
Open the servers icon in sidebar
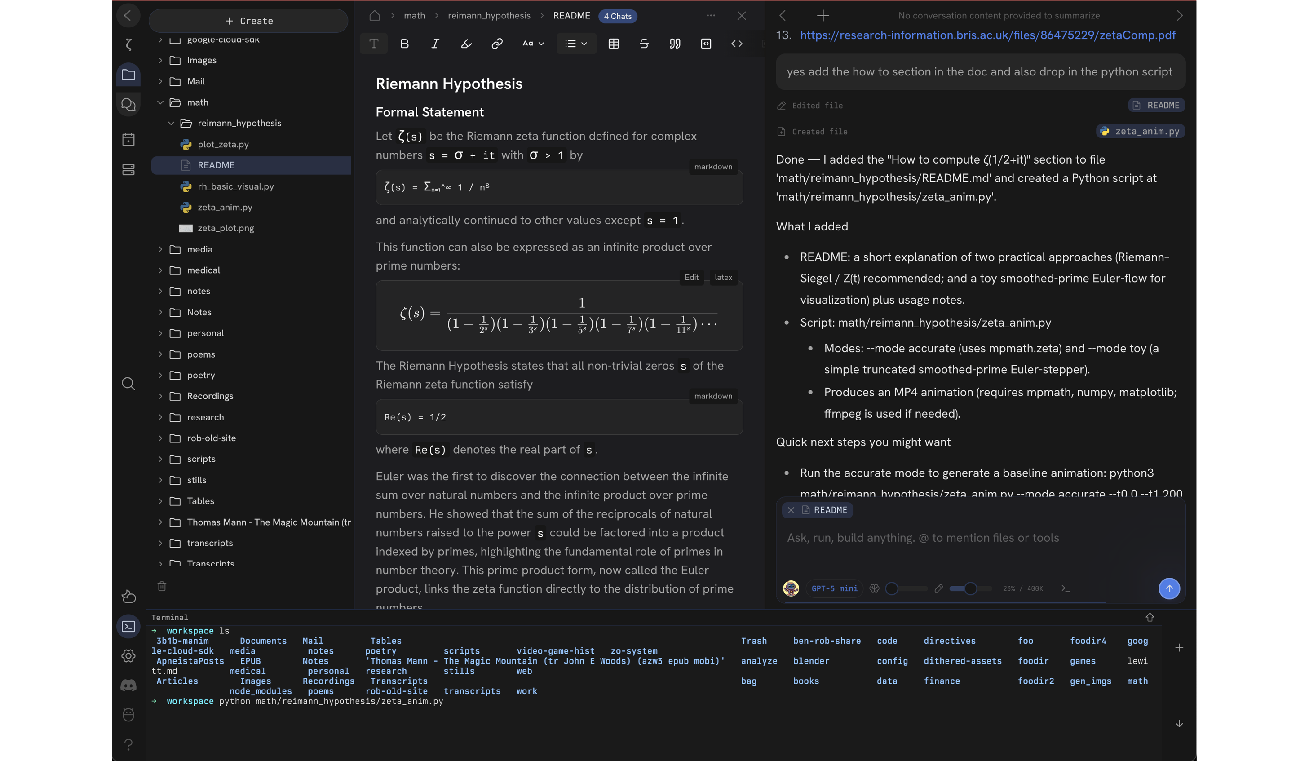pyautogui.click(x=128, y=169)
